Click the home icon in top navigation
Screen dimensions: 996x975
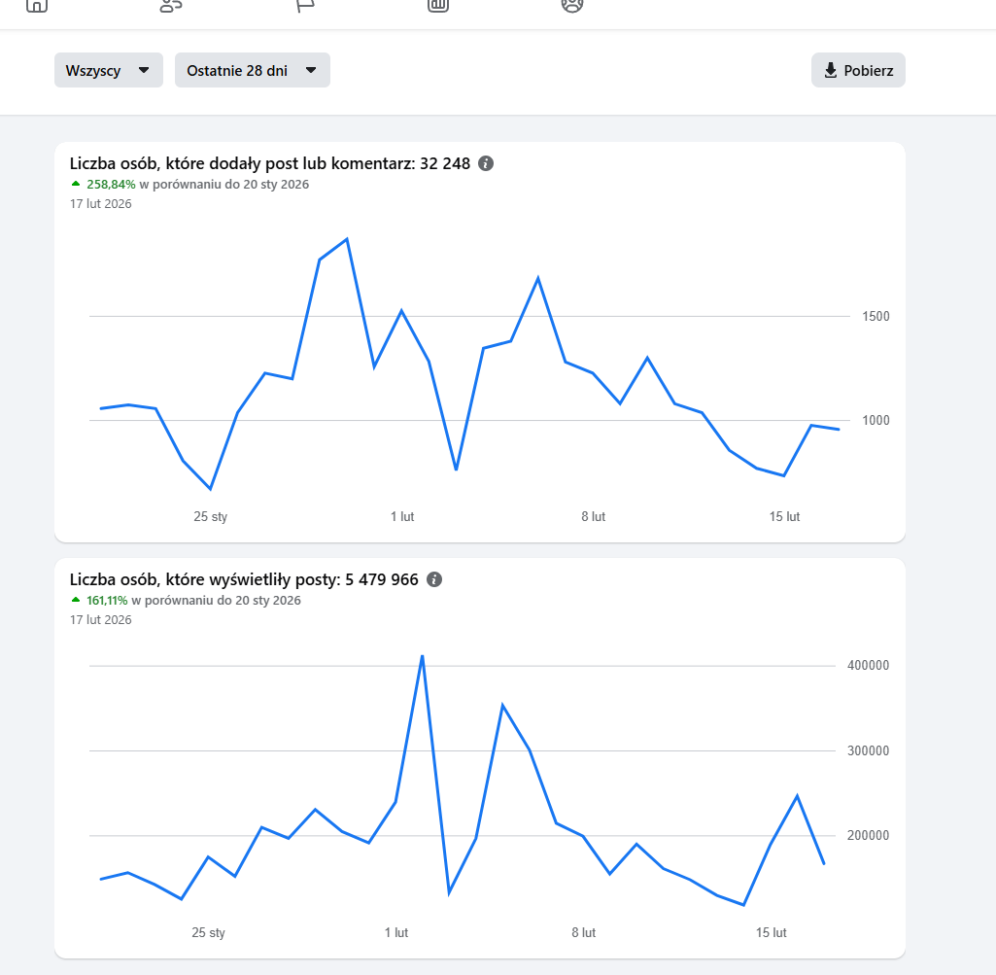click(36, 4)
